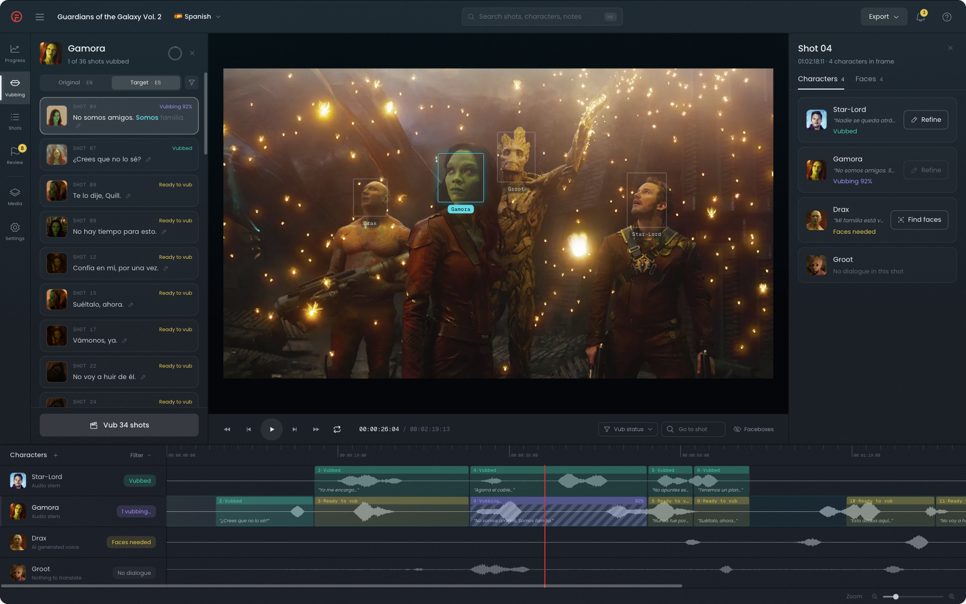This screenshot has height=604, width=966.
Task: Click the shot list filter icon
Action: click(192, 82)
